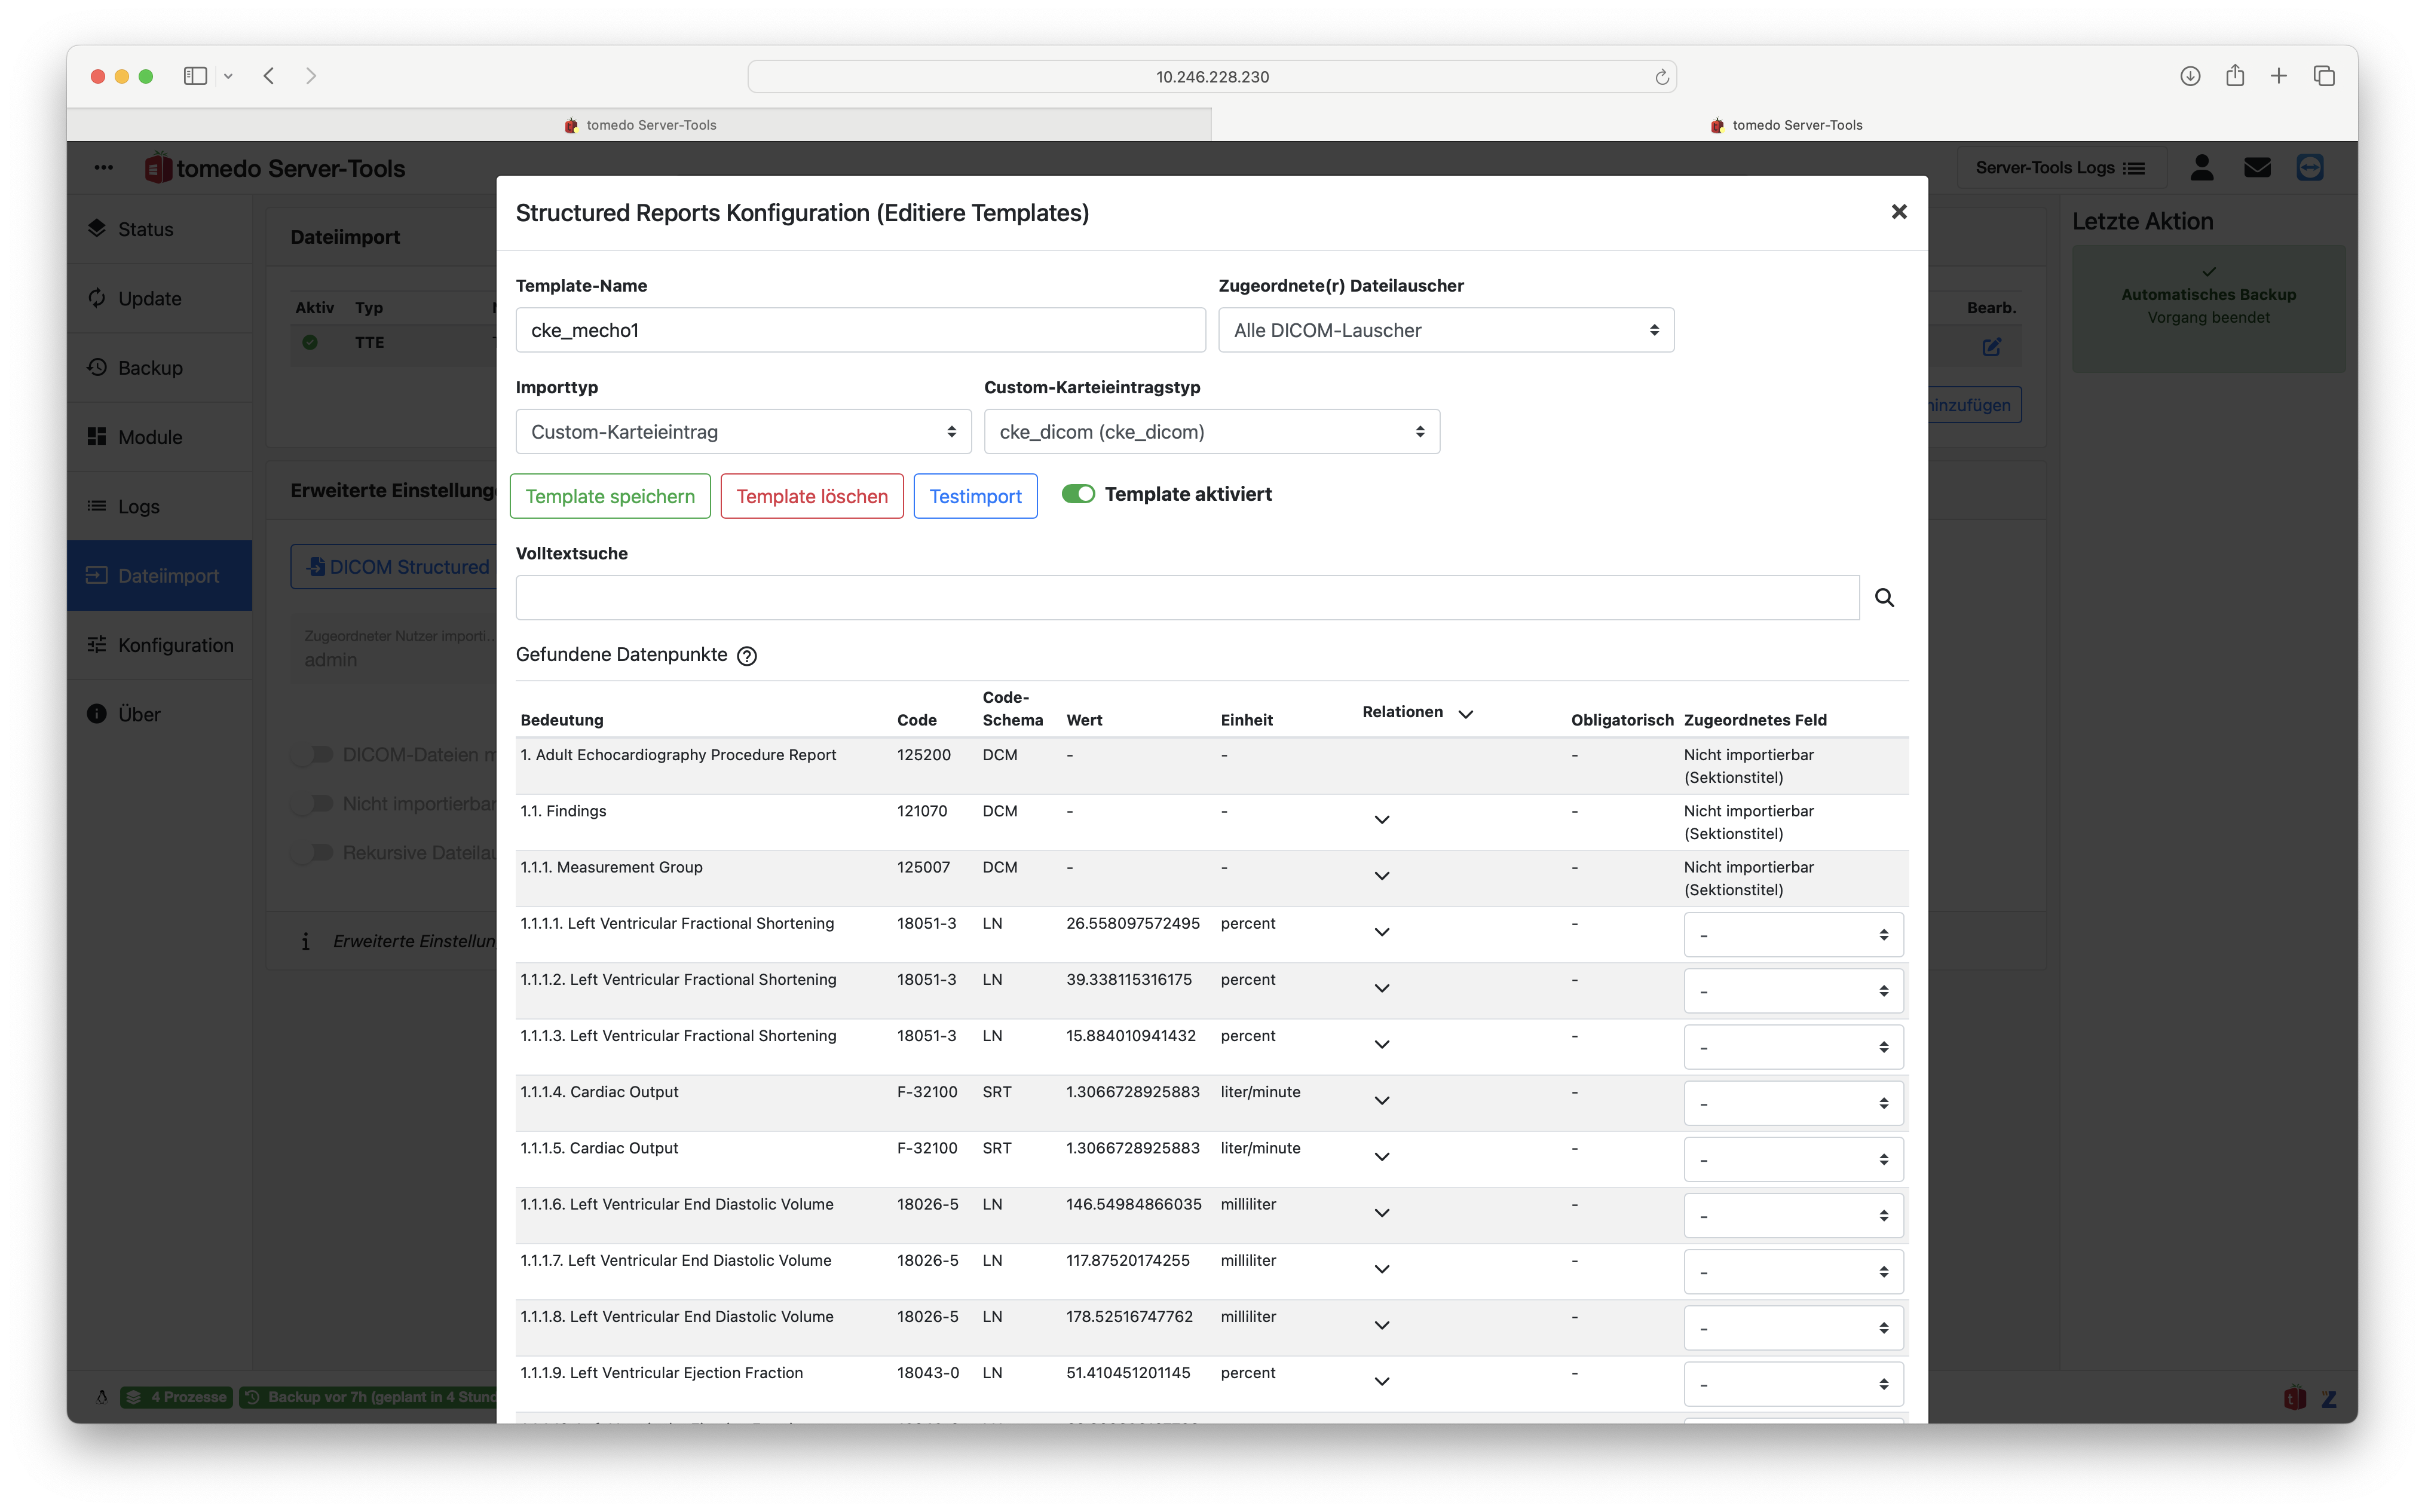Switch to second tomedo Server-Tools tab
The height and width of the screenshot is (1512, 2425).
pyautogui.click(x=1785, y=125)
